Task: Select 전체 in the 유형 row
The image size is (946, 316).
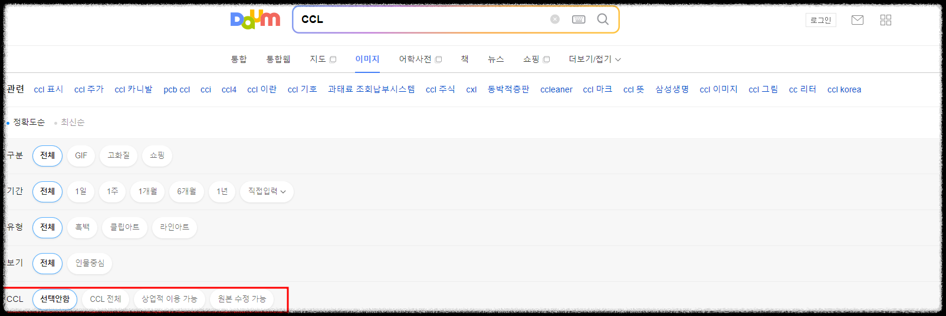Action: click(x=47, y=228)
